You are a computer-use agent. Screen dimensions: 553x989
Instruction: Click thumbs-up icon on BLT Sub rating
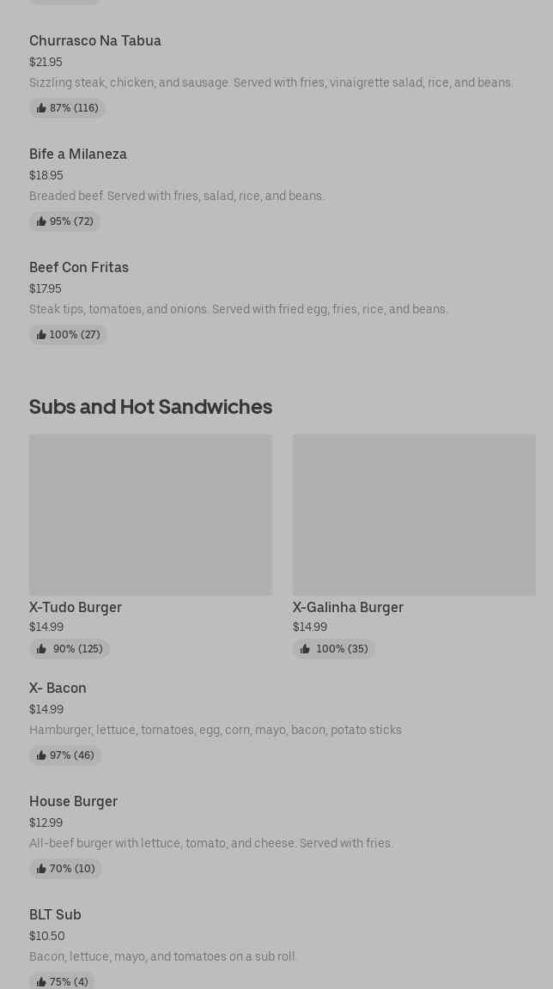click(41, 981)
